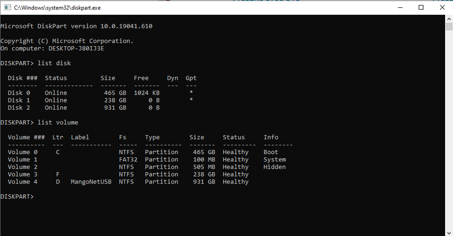
Task: Click the '1024 KB' free value
Action: point(147,93)
